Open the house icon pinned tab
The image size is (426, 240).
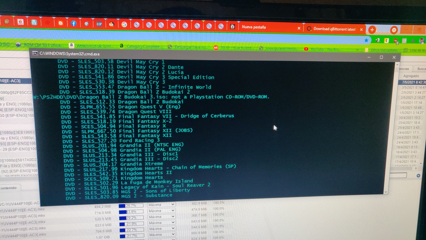point(232,26)
